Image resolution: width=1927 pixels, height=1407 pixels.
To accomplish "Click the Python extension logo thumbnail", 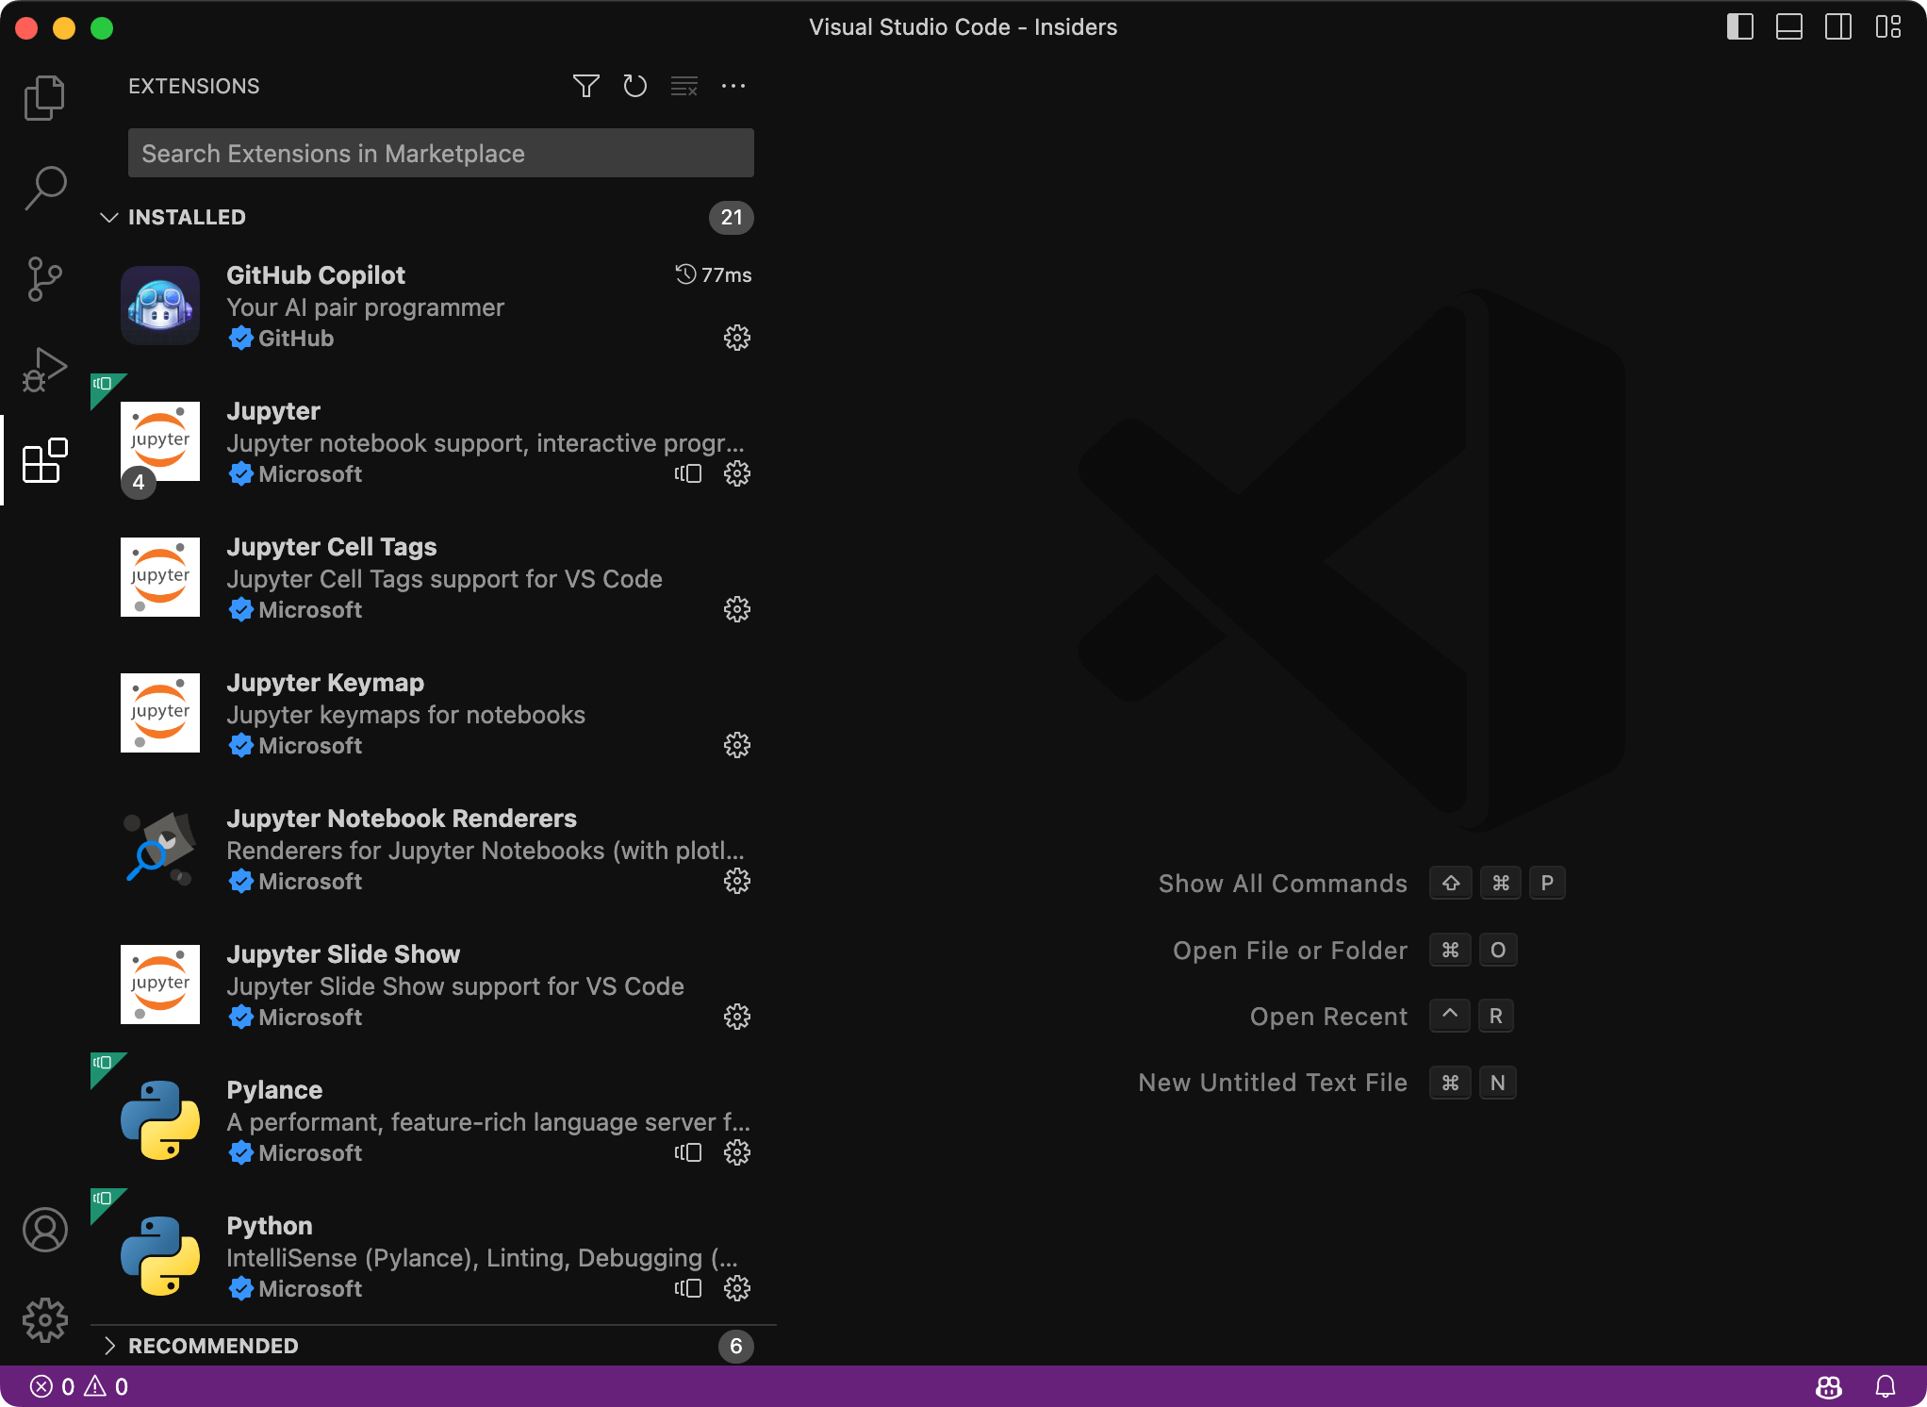I will click(159, 1256).
